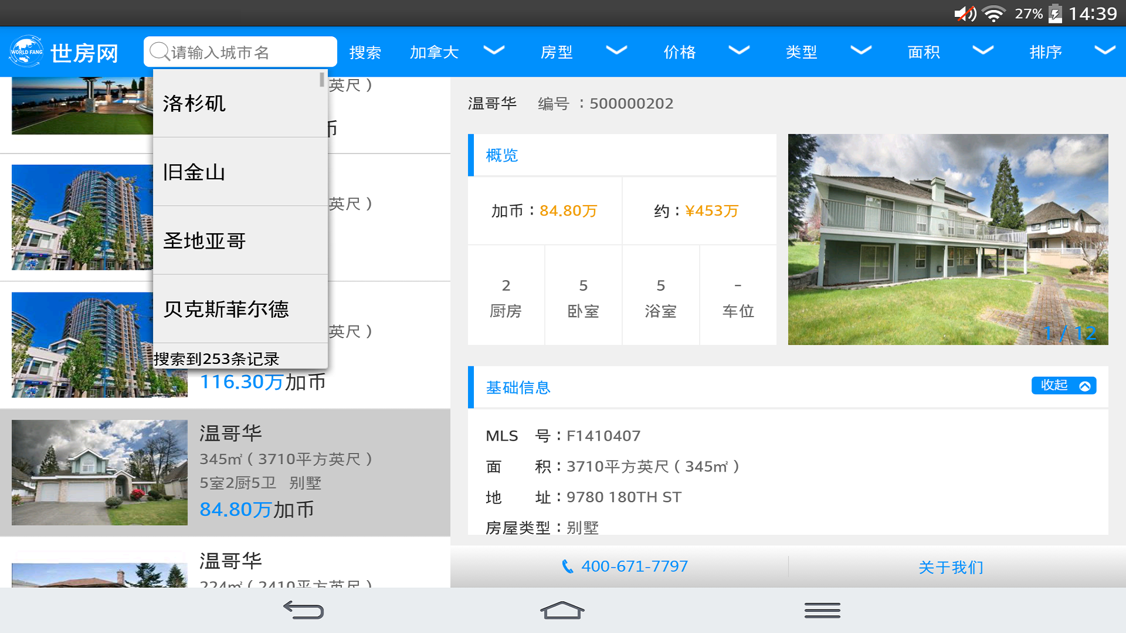This screenshot has width=1126, height=633.
Task: Open the 类型 type filter
Action: pyautogui.click(x=801, y=52)
